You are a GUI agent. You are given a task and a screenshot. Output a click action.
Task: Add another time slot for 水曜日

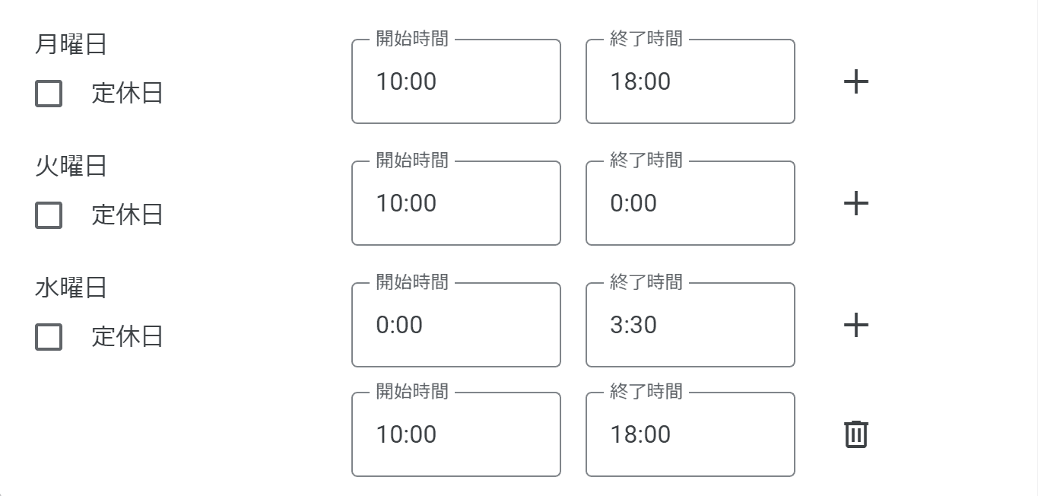click(x=856, y=325)
